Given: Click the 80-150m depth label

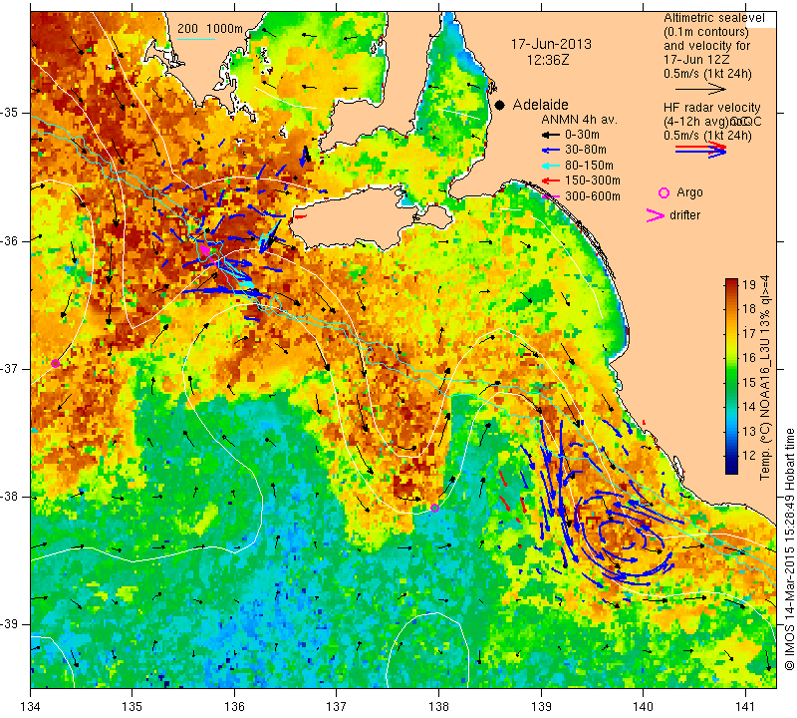Looking at the screenshot, I should (589, 166).
